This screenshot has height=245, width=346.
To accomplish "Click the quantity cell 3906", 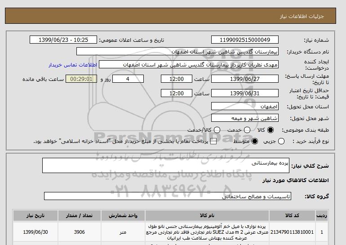I will pos(79,232).
